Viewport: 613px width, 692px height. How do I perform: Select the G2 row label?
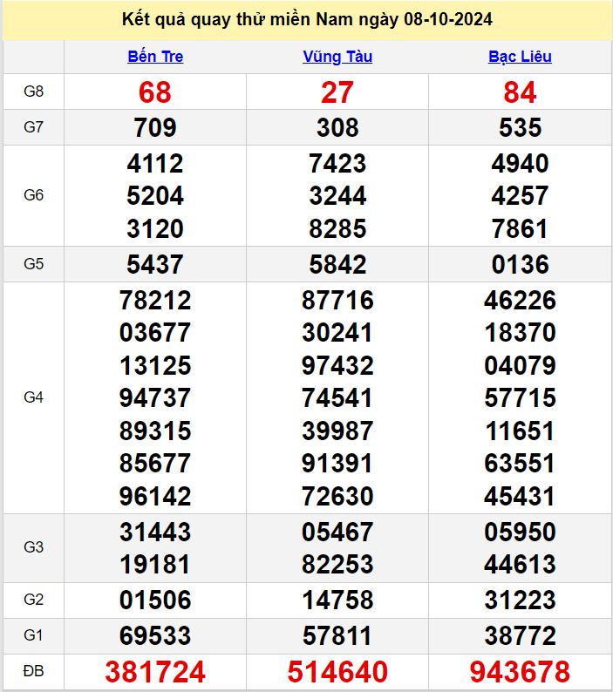[33, 600]
